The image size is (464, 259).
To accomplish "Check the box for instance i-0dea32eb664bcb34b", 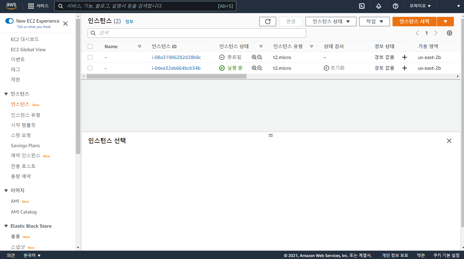I will coord(90,68).
